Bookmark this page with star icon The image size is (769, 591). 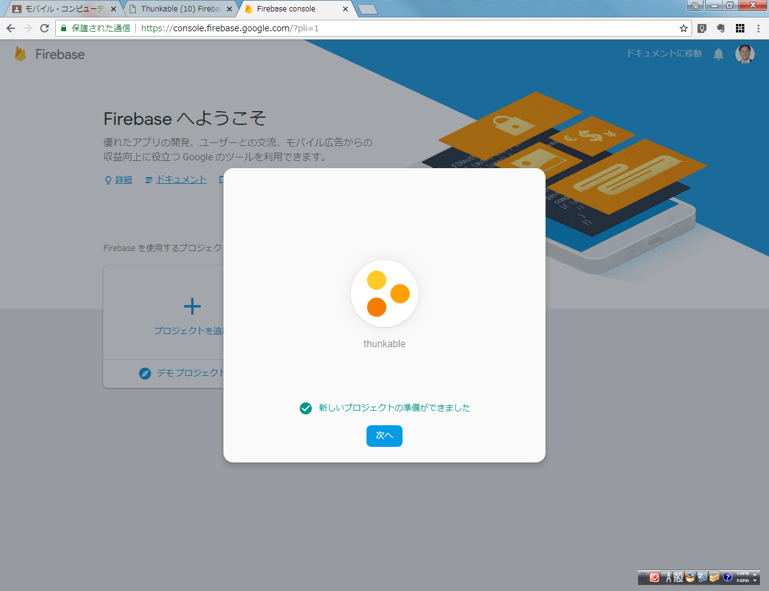(x=684, y=28)
